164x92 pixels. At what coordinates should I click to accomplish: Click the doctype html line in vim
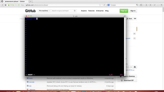tap(31, 19)
